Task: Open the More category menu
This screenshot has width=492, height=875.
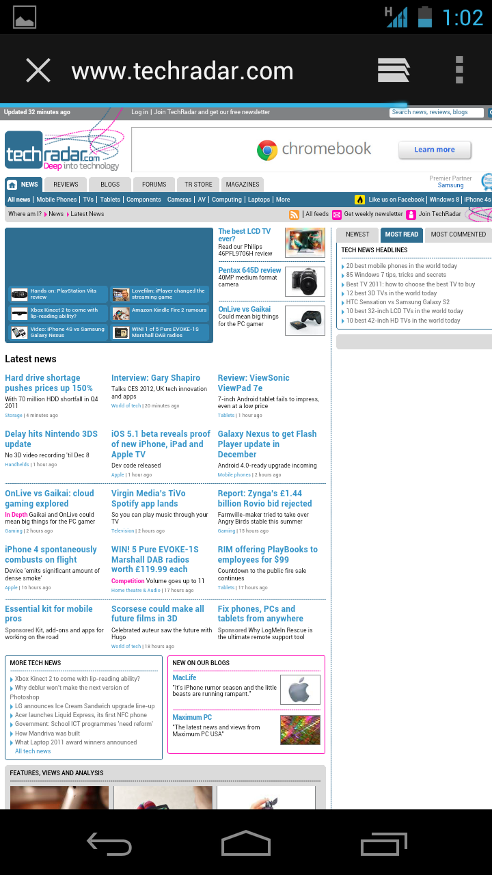Action: click(283, 200)
